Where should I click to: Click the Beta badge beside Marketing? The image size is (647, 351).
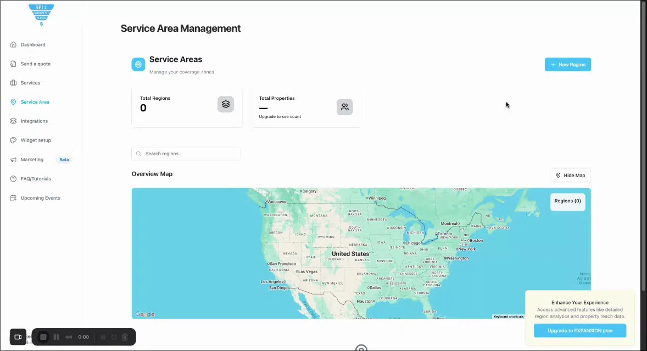click(x=64, y=160)
